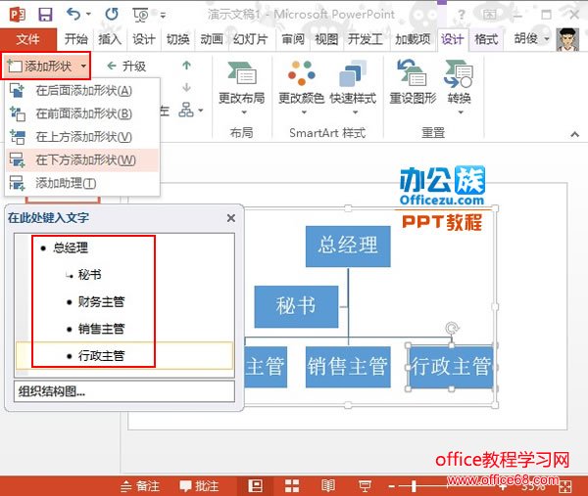
Task: Click the Repeat/Redo icon
Action: tap(112, 15)
